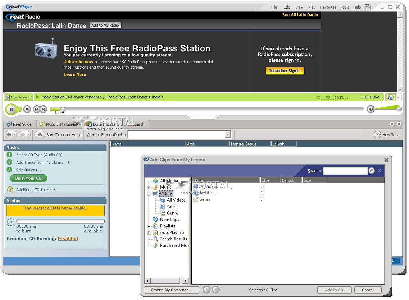Click the dialog preview stop button
Screen dimensions: 409x300
coord(216,290)
